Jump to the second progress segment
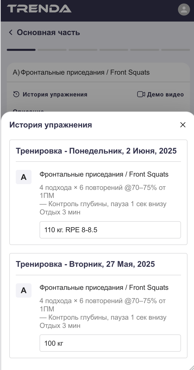Screen dimensions: 194x370 [x=52, y=50]
